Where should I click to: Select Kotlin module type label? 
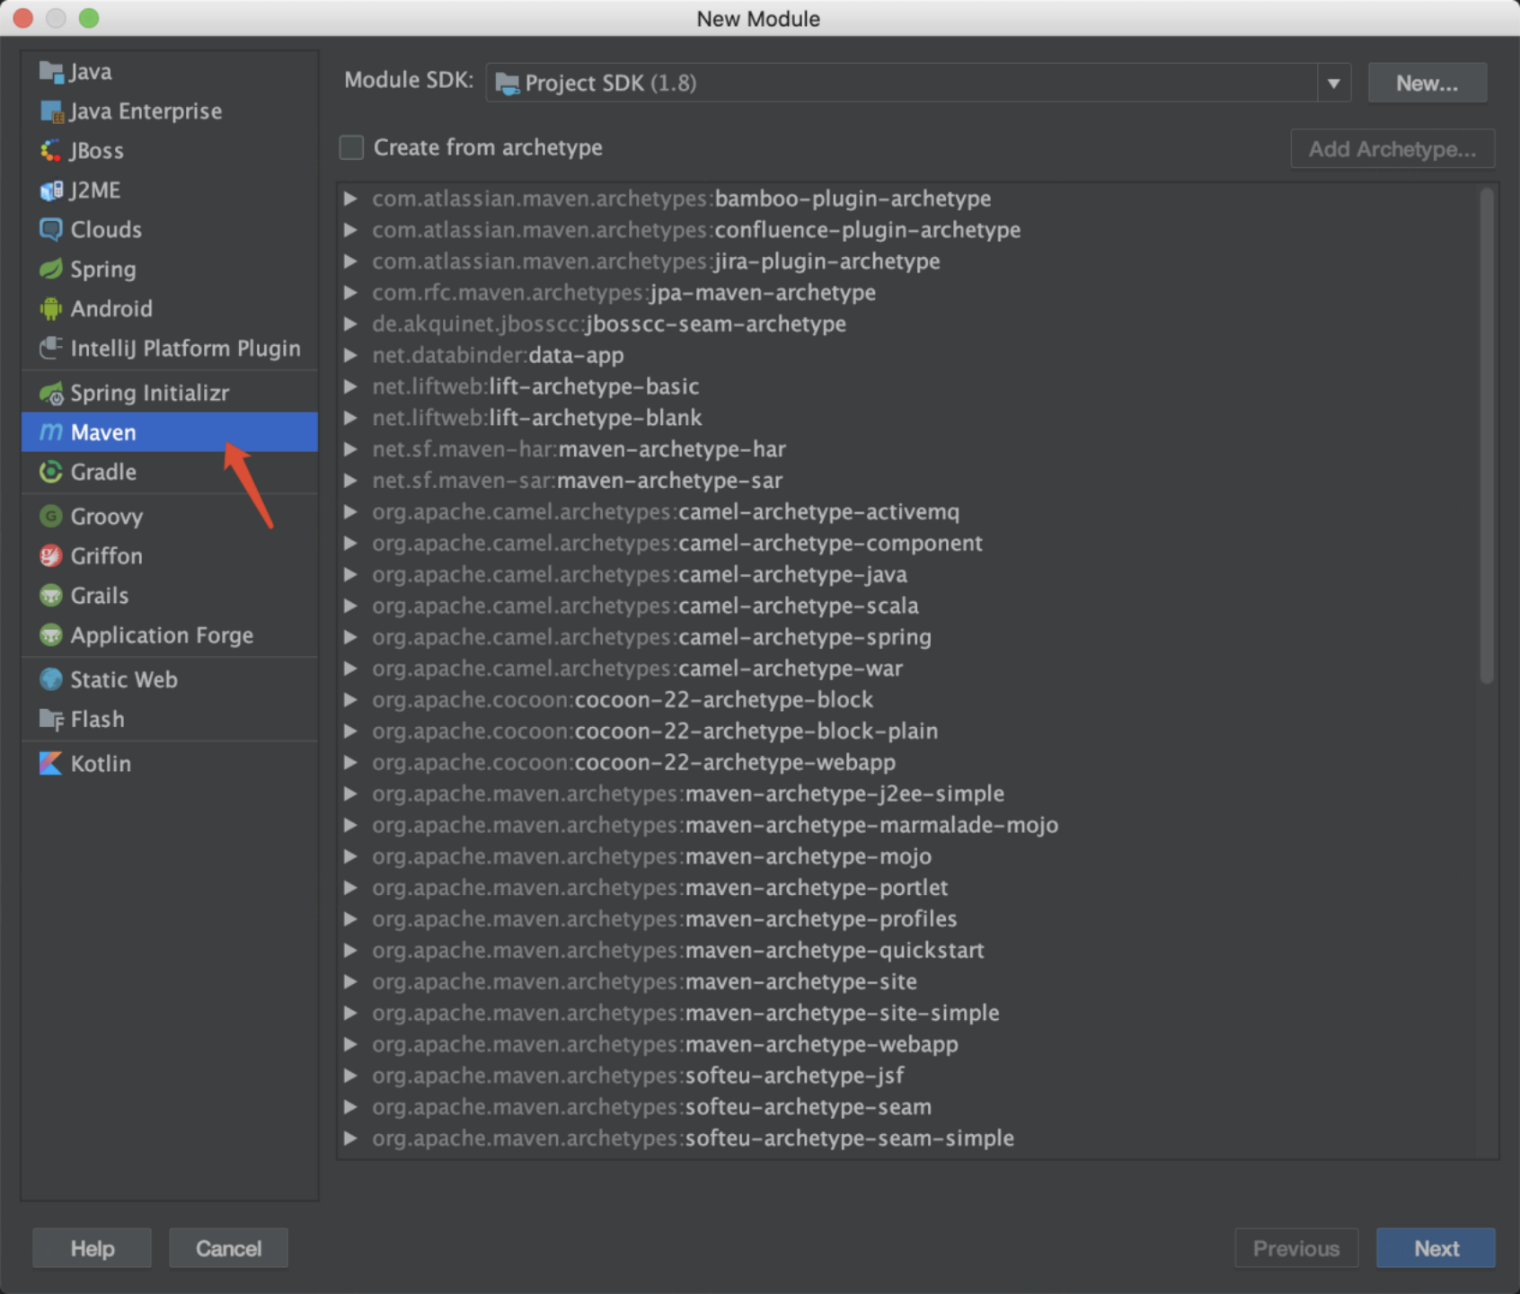pyautogui.click(x=101, y=764)
